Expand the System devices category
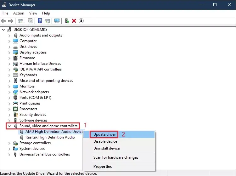 [9, 149]
